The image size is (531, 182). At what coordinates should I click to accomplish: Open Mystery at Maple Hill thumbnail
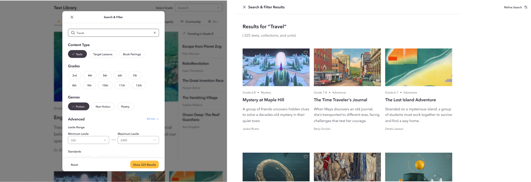(x=276, y=67)
